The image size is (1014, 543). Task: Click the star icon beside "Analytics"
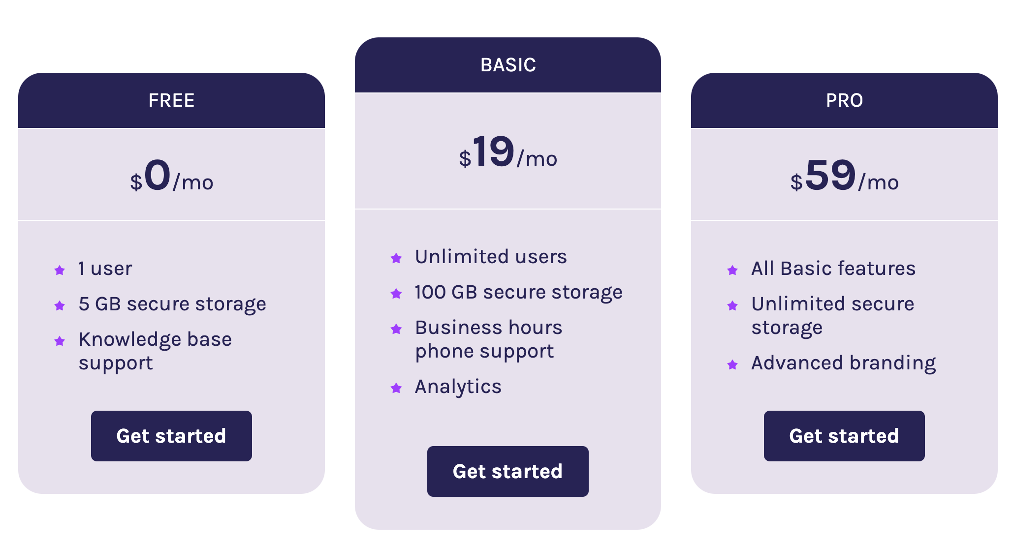pyautogui.click(x=396, y=388)
